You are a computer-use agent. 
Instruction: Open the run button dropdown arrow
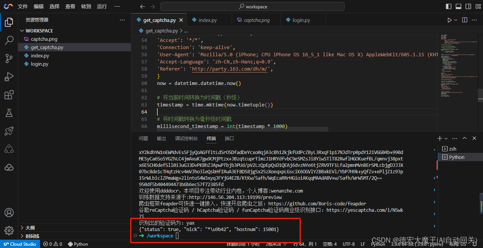456,20
